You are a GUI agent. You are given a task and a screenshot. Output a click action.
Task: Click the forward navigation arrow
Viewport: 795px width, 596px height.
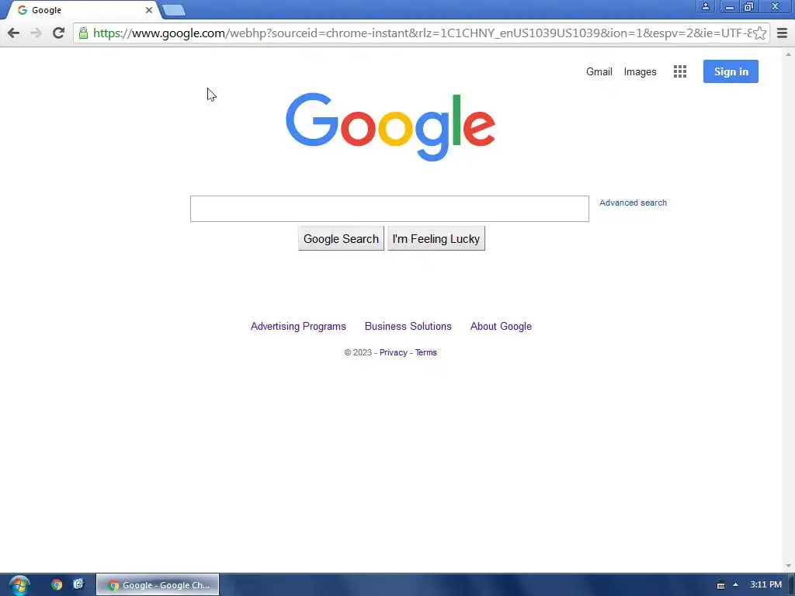(x=36, y=33)
